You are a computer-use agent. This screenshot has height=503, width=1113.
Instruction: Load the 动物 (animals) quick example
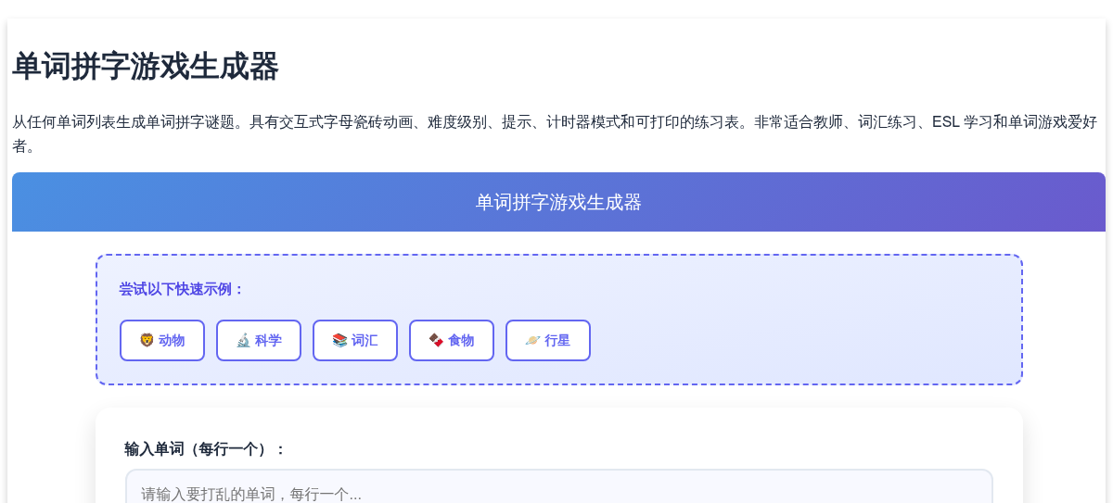(162, 340)
